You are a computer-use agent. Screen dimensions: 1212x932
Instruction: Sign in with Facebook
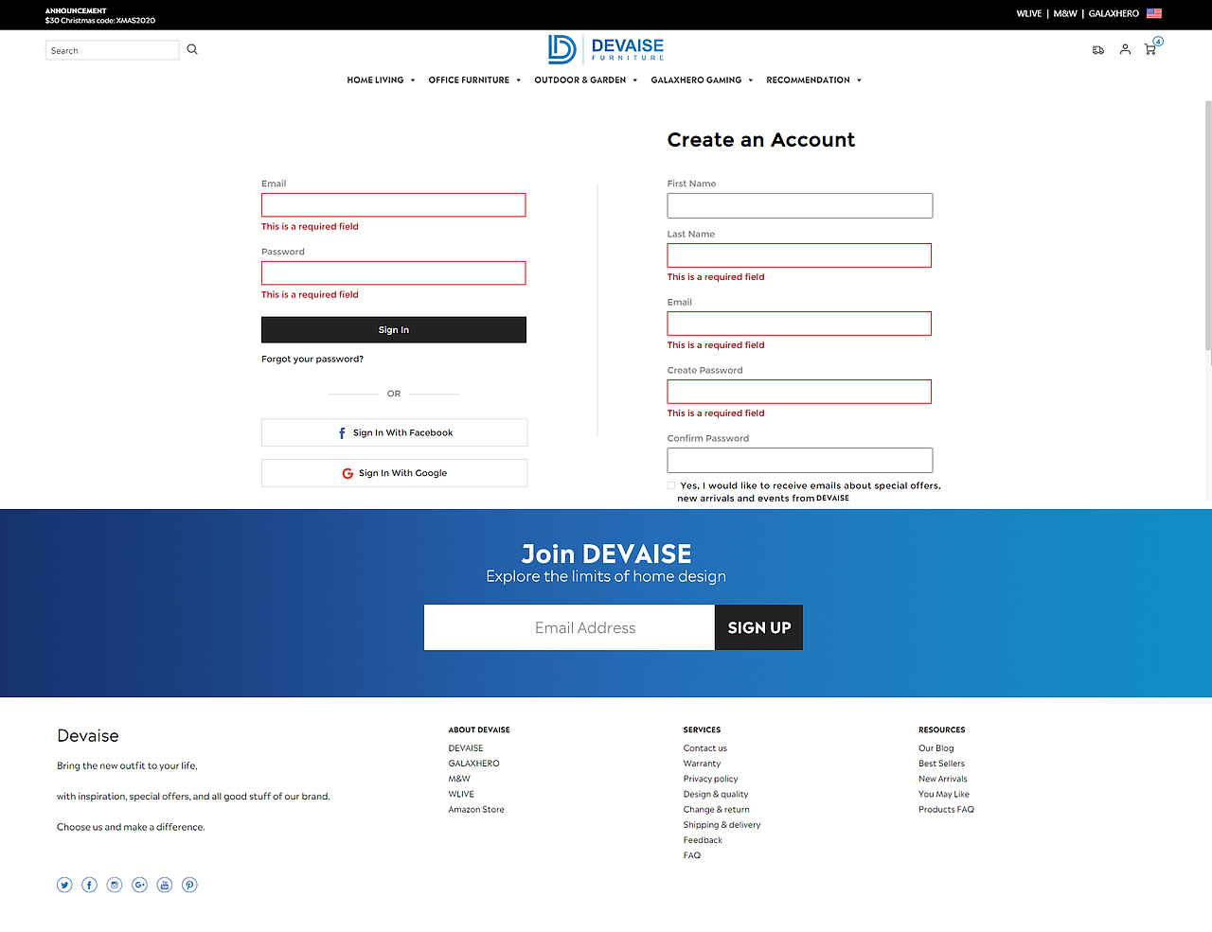click(394, 432)
